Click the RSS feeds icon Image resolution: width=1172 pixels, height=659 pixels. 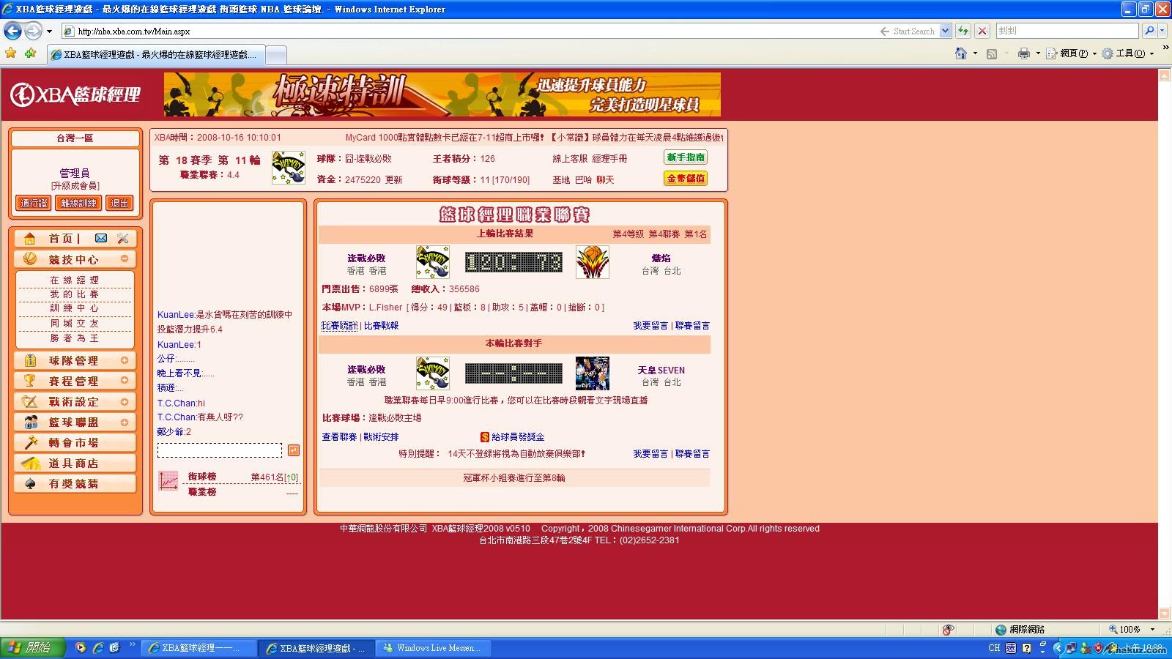pyautogui.click(x=992, y=53)
